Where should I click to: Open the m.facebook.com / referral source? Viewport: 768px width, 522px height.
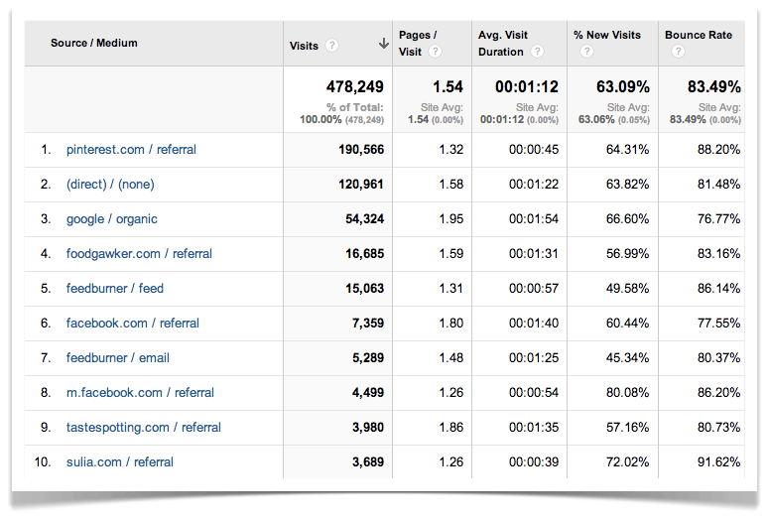tap(140, 393)
